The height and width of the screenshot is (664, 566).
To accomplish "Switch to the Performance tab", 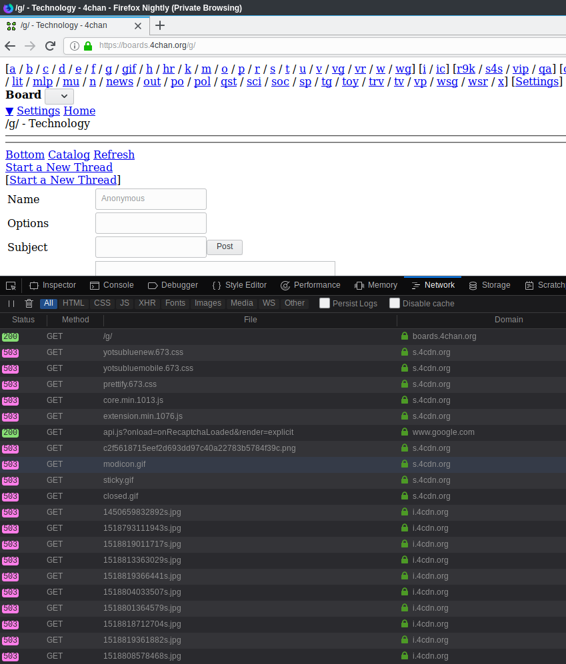I will point(311,286).
